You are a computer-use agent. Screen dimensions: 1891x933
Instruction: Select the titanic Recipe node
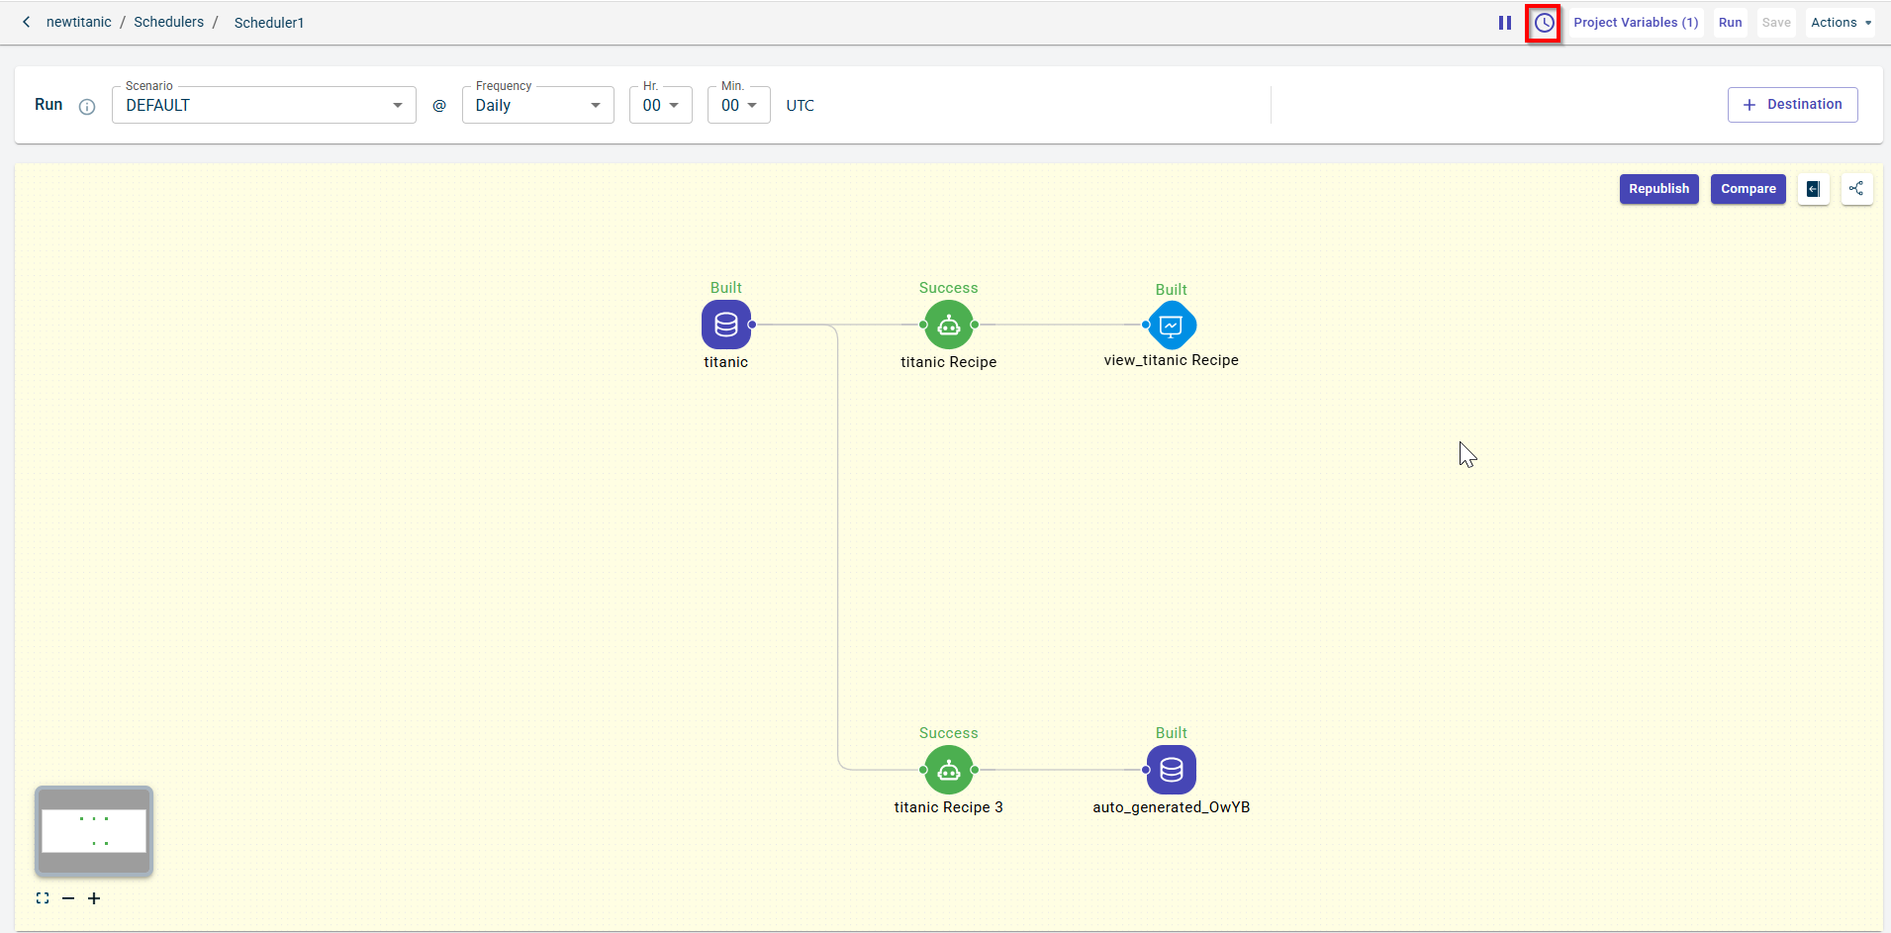948,325
